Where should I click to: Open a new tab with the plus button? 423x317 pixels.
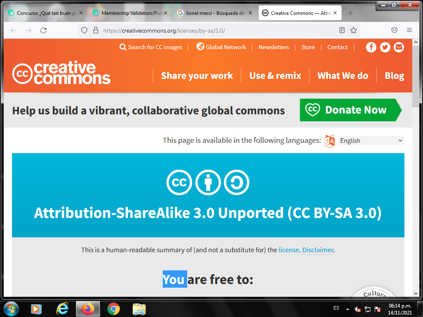tap(350, 13)
